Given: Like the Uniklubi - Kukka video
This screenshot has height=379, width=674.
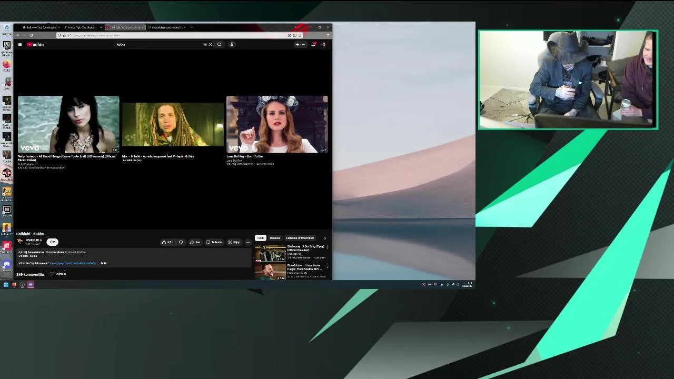Looking at the screenshot, I should click(168, 242).
